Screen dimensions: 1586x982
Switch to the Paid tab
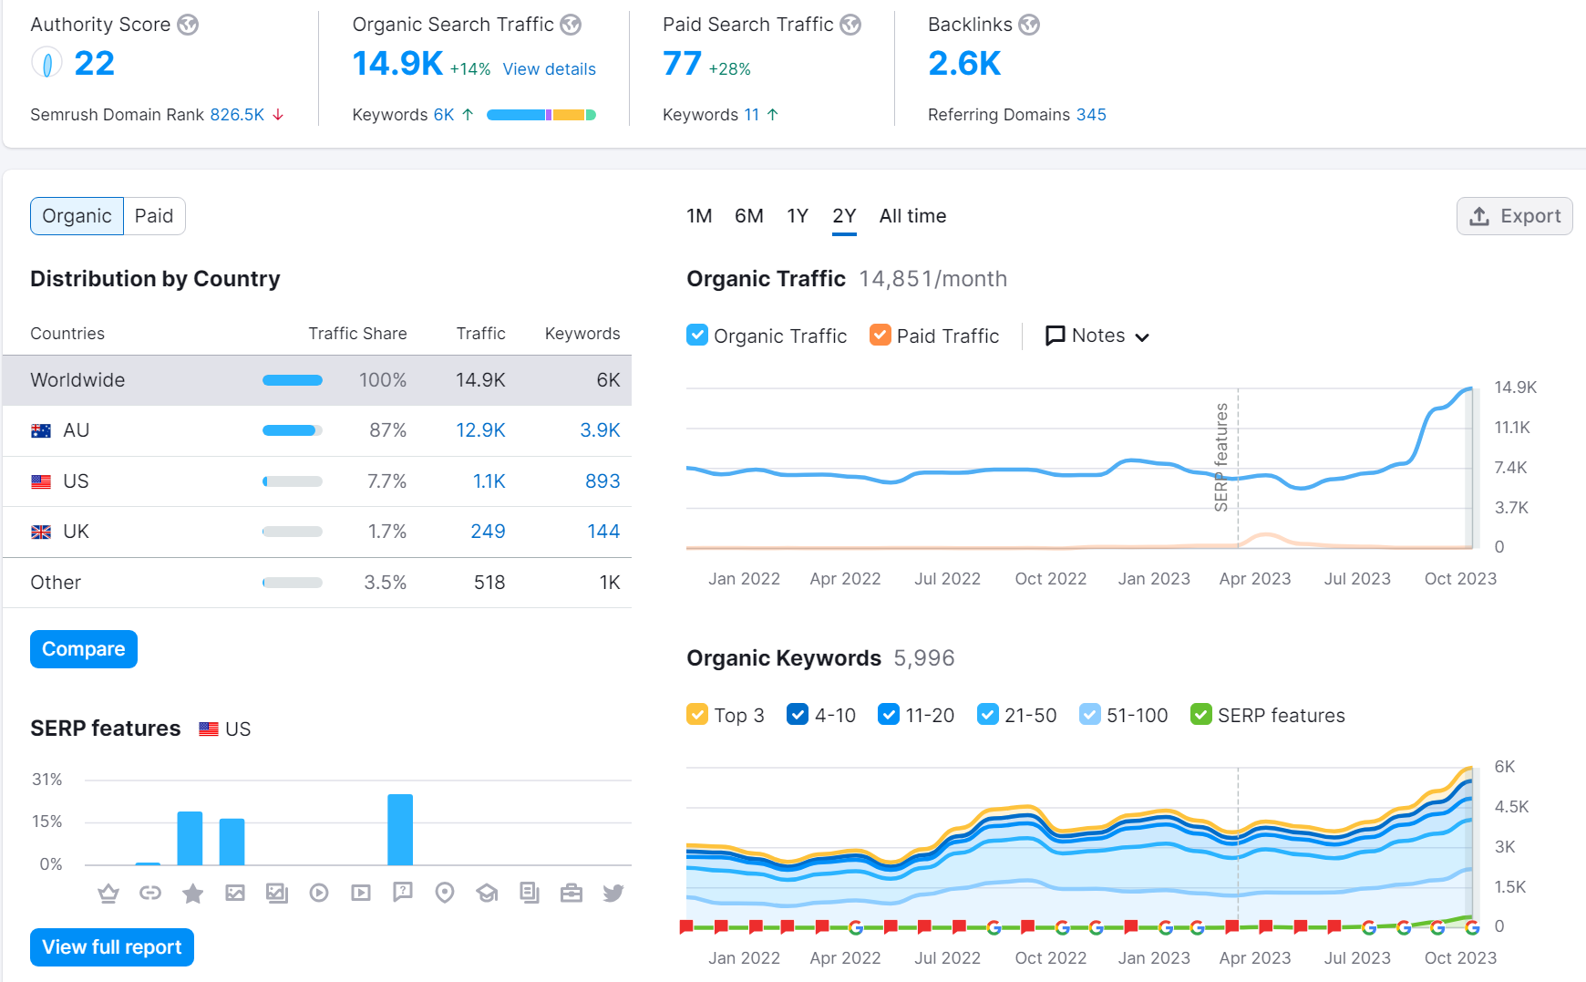coord(154,216)
